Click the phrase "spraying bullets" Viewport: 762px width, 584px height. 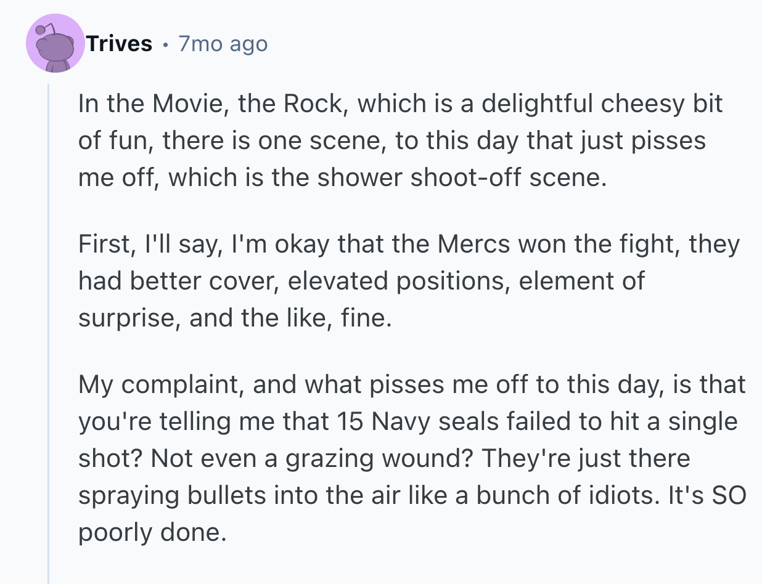[x=168, y=496]
